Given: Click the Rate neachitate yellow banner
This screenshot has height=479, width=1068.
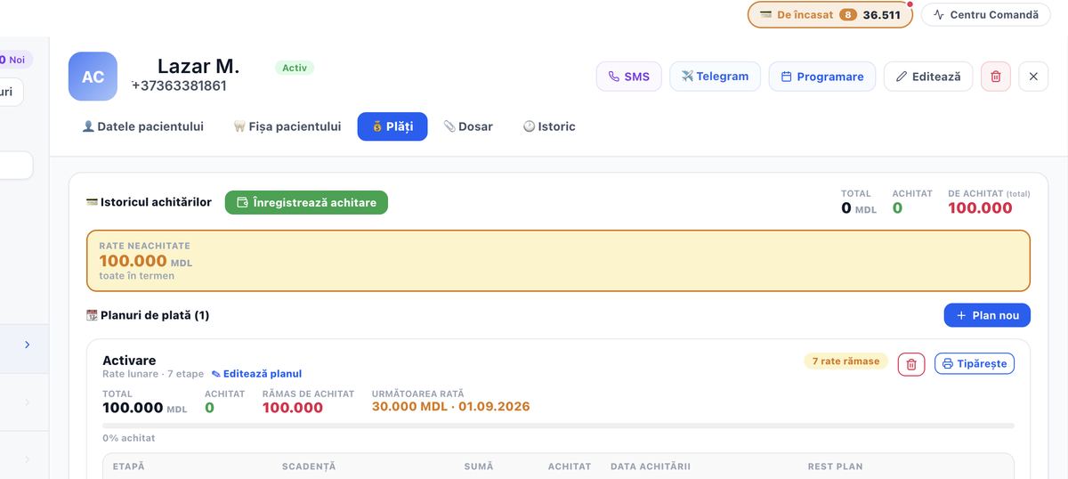Looking at the screenshot, I should coord(558,261).
